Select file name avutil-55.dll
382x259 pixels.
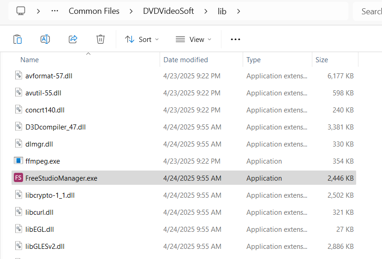[43, 93]
